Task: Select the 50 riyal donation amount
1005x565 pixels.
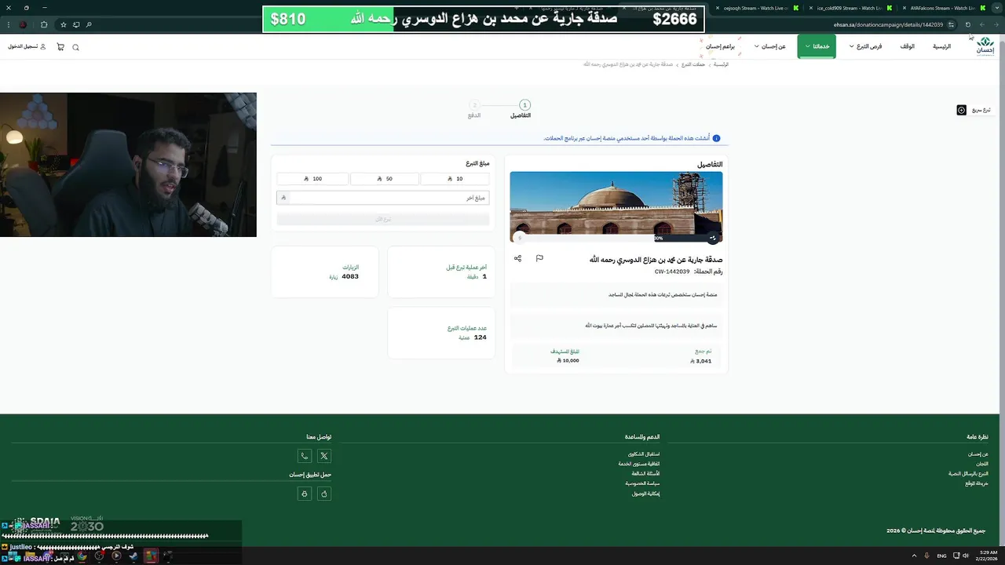Action: 384,179
